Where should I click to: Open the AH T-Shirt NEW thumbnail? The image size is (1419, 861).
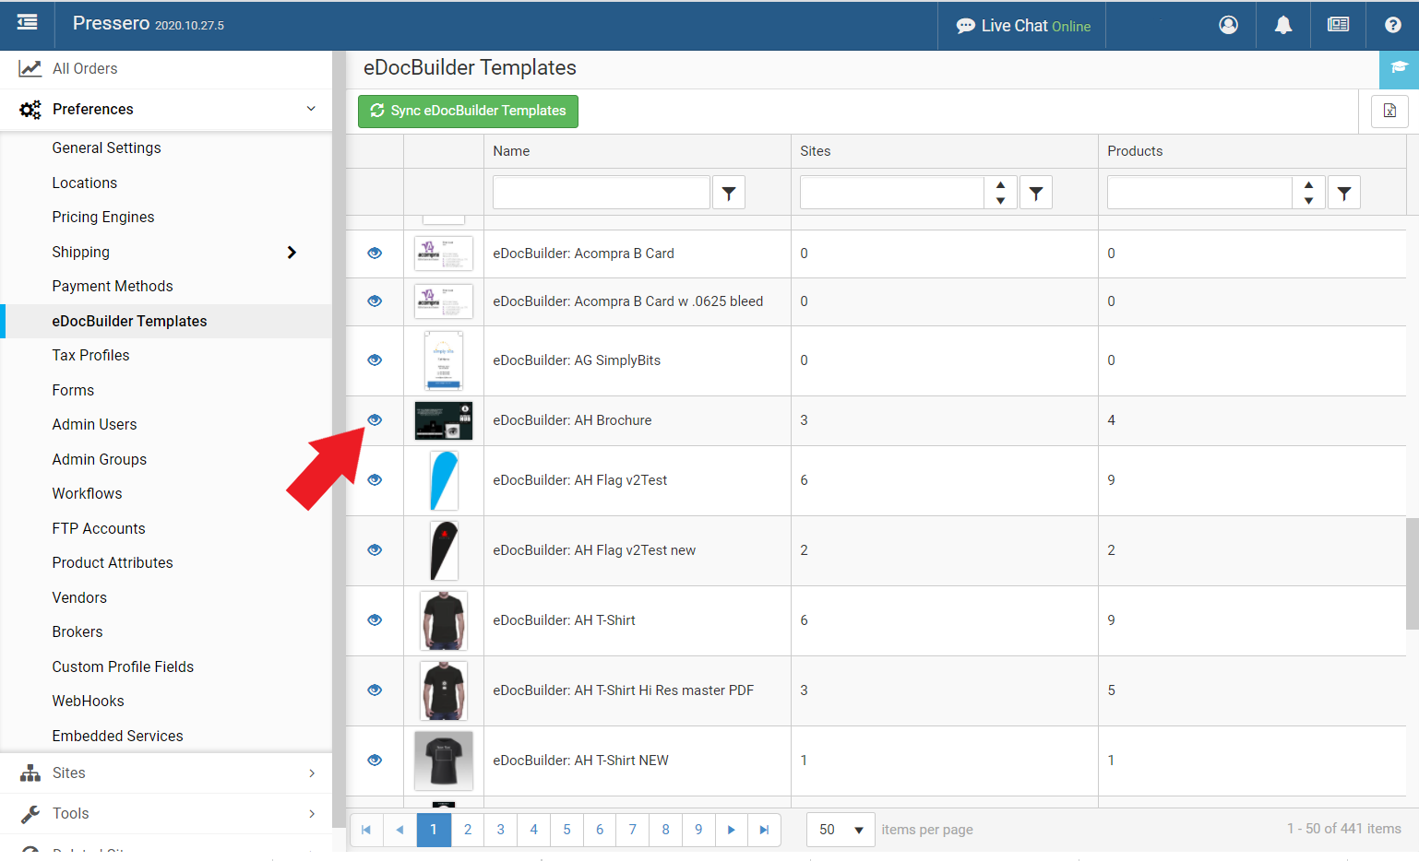tap(444, 761)
